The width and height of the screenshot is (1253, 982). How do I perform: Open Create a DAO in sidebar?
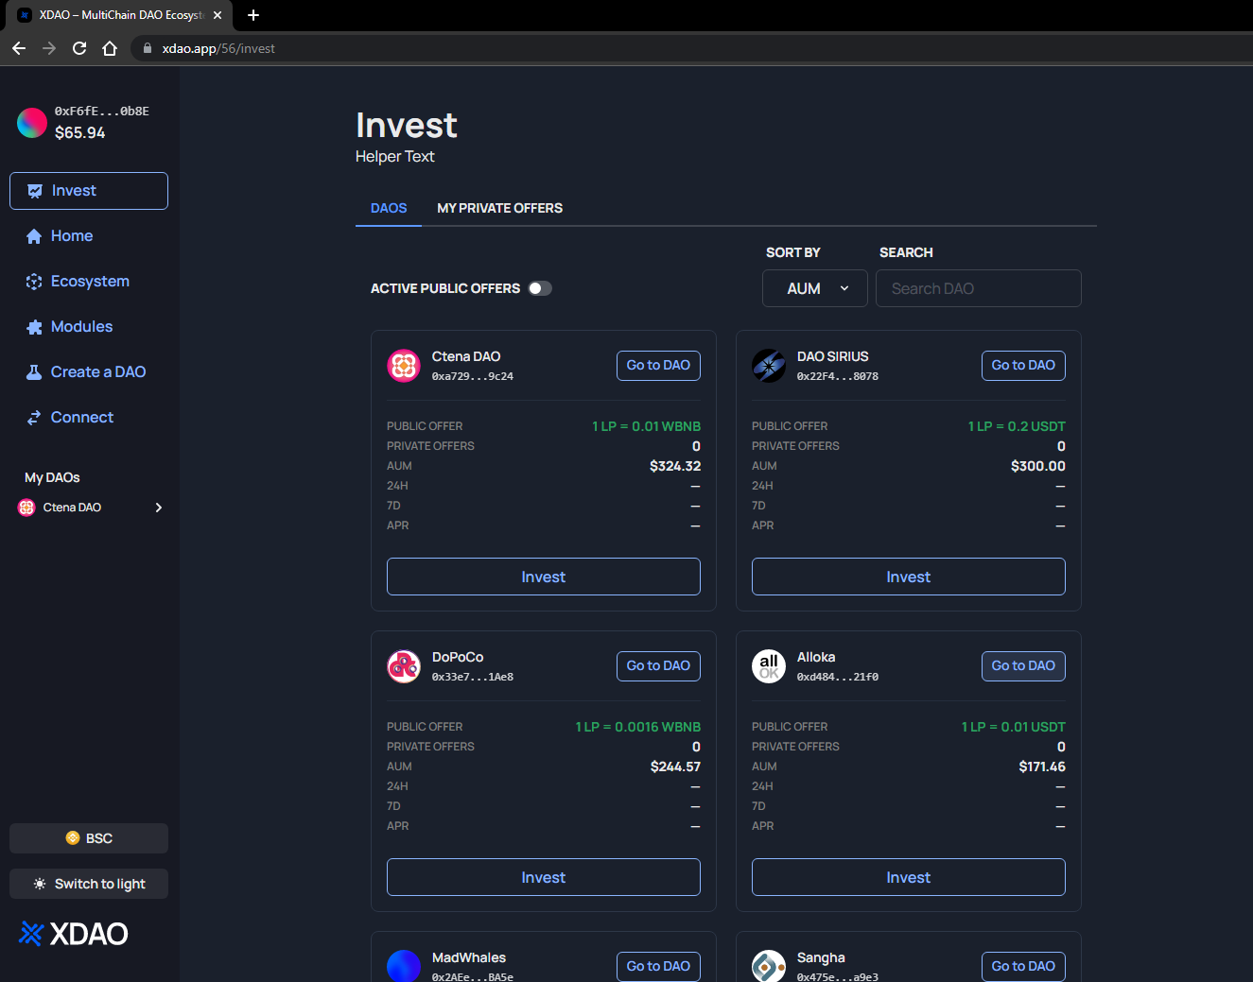coord(89,372)
